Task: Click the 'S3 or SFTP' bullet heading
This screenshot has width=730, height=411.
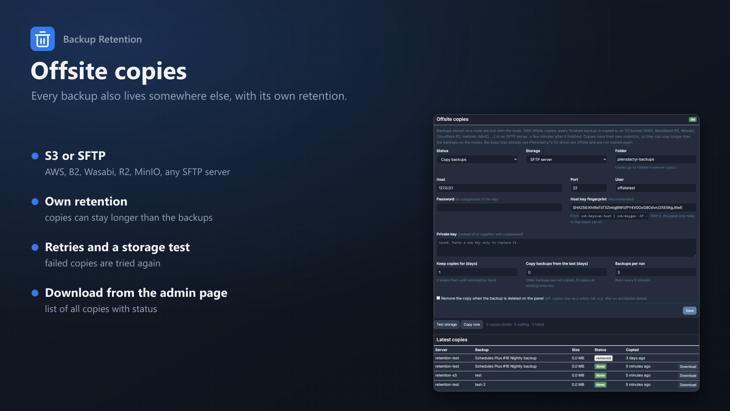Action: pyautogui.click(x=75, y=156)
